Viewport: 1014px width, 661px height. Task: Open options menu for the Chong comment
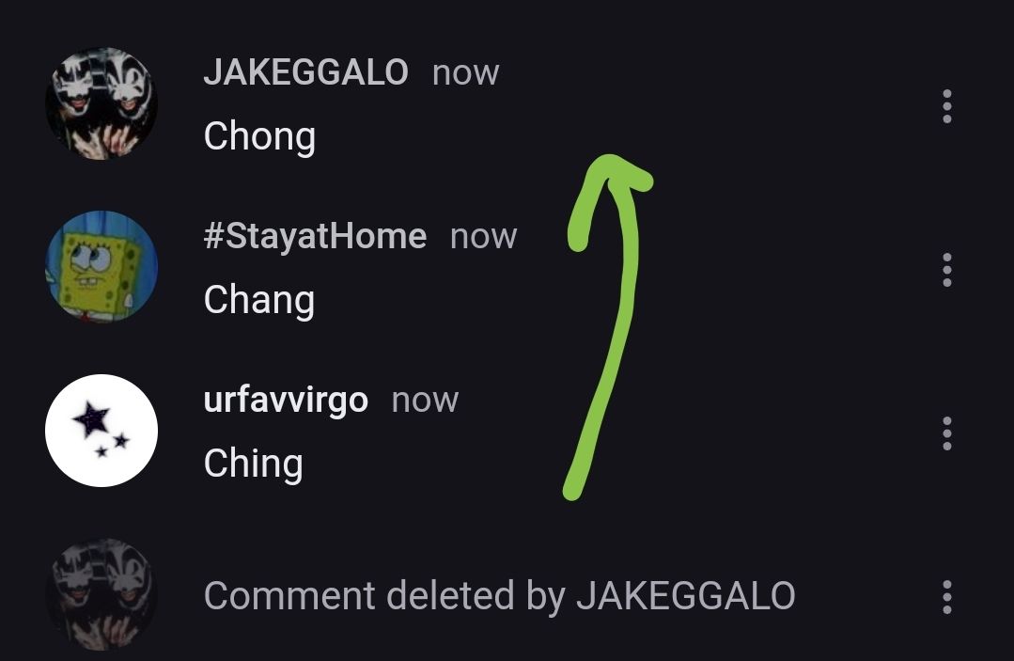tap(946, 106)
